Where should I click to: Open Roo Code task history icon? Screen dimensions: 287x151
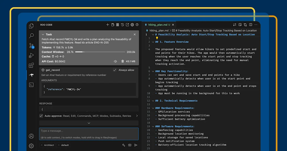(122, 25)
